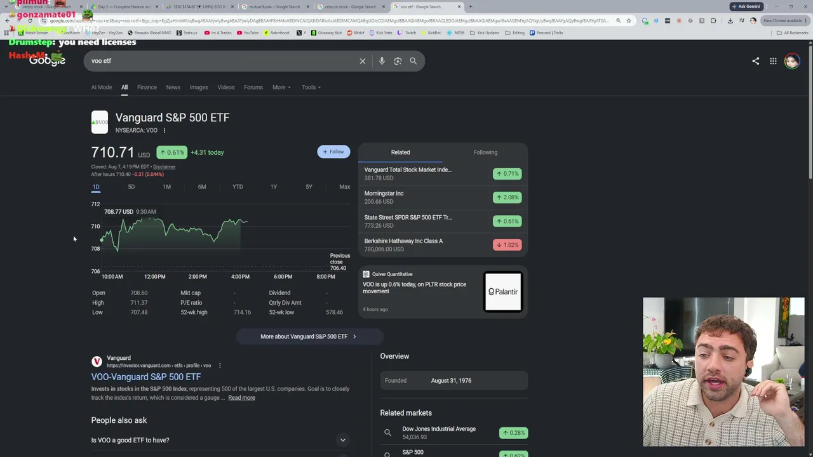Viewport: 813px width, 457px height.
Task: Open the New Chrome available menu
Action: click(x=786, y=21)
